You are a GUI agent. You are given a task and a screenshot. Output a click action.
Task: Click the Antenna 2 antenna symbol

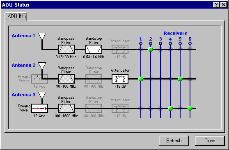pos(42,66)
